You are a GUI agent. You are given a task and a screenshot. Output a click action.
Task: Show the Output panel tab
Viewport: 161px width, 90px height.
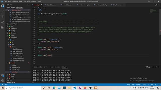46,67
